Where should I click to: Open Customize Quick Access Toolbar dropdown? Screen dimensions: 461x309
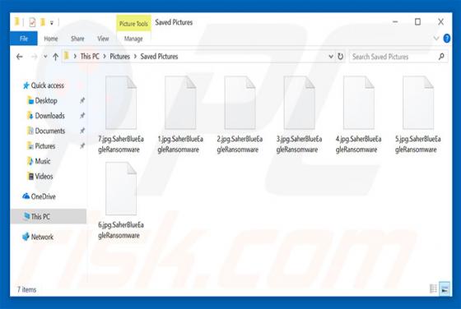click(x=52, y=22)
